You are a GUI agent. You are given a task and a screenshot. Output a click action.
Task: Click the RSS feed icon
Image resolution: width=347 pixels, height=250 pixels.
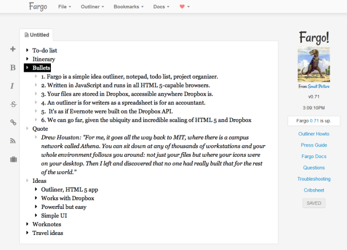pyautogui.click(x=13, y=141)
